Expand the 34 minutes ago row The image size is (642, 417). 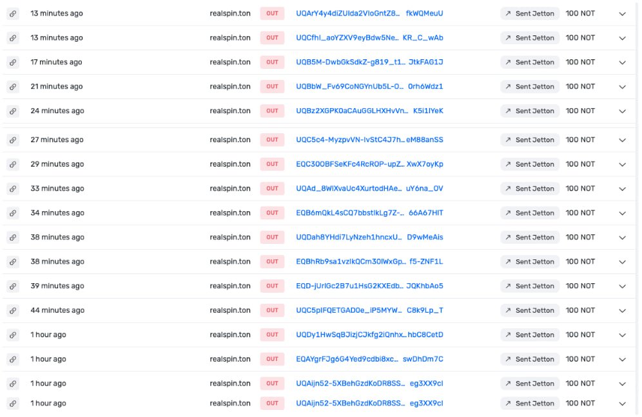coord(623,214)
